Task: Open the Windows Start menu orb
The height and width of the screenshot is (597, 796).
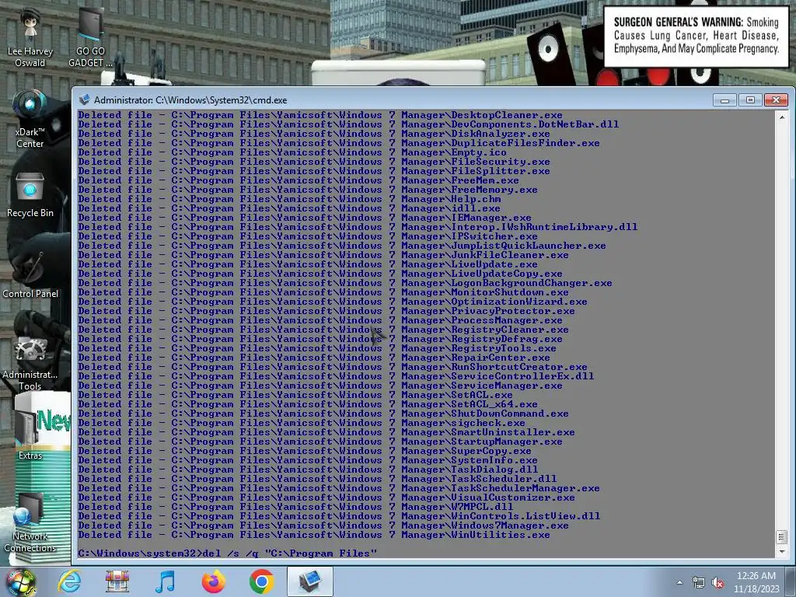Action: (21, 582)
